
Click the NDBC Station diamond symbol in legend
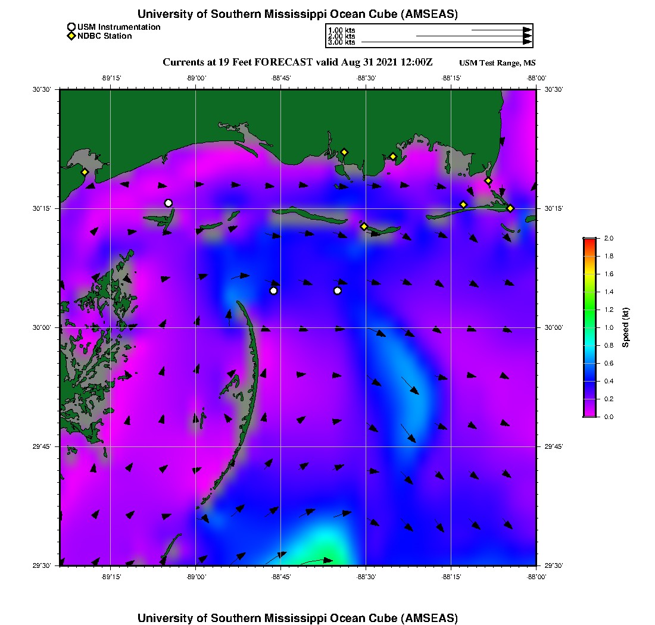click(x=71, y=36)
